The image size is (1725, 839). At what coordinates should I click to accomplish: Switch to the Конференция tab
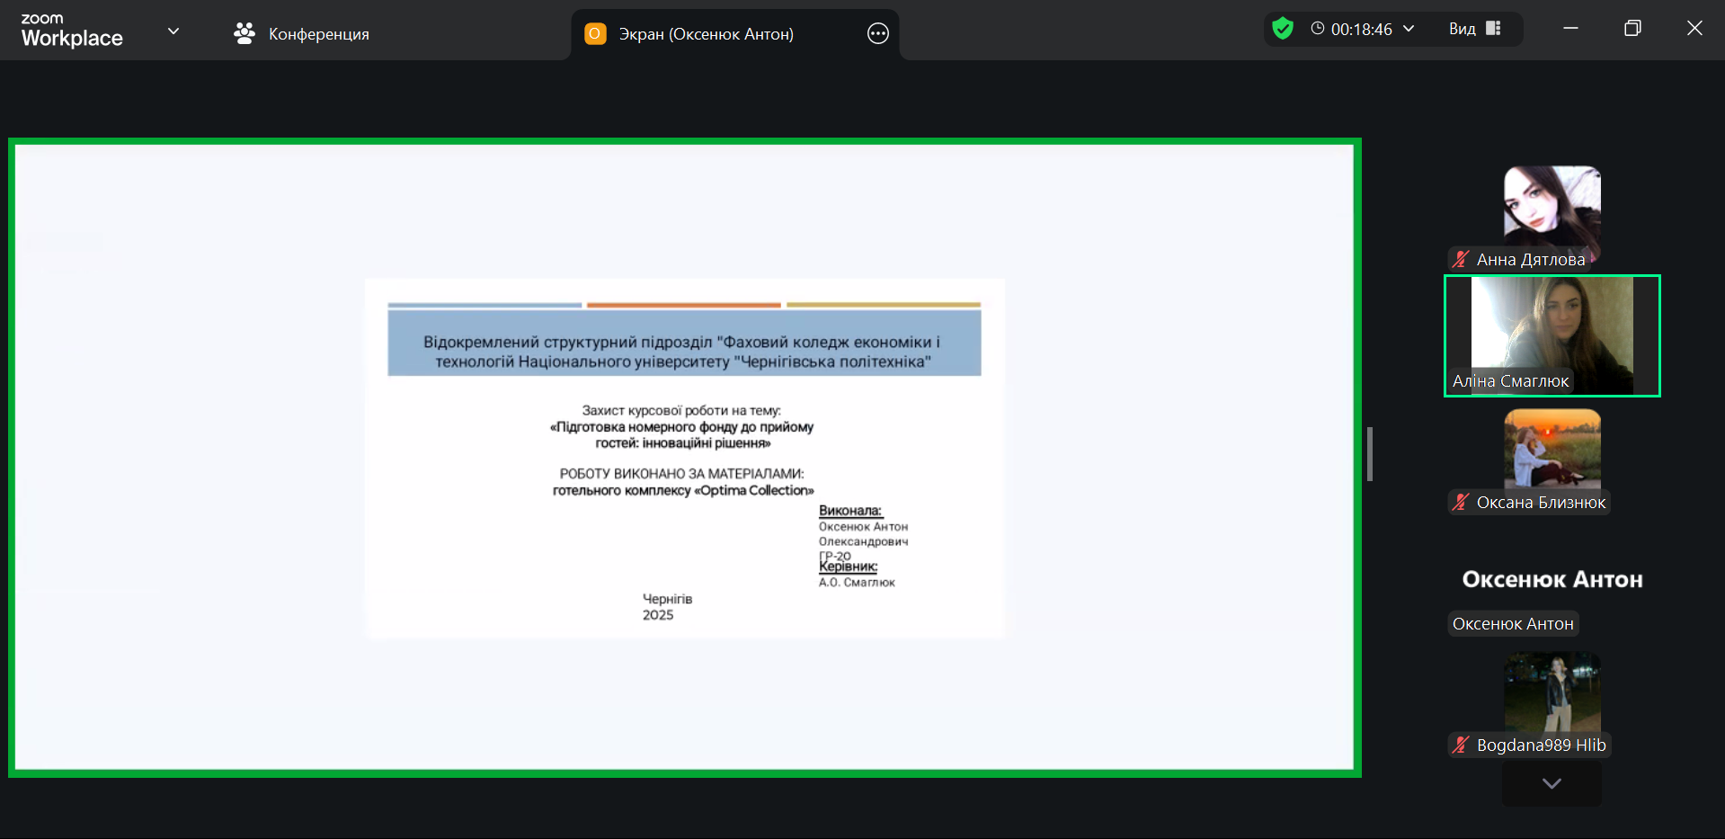[x=318, y=34]
